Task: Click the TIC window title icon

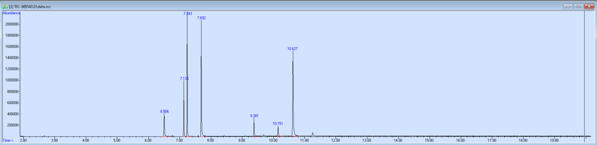Action: pyautogui.click(x=5, y=6)
